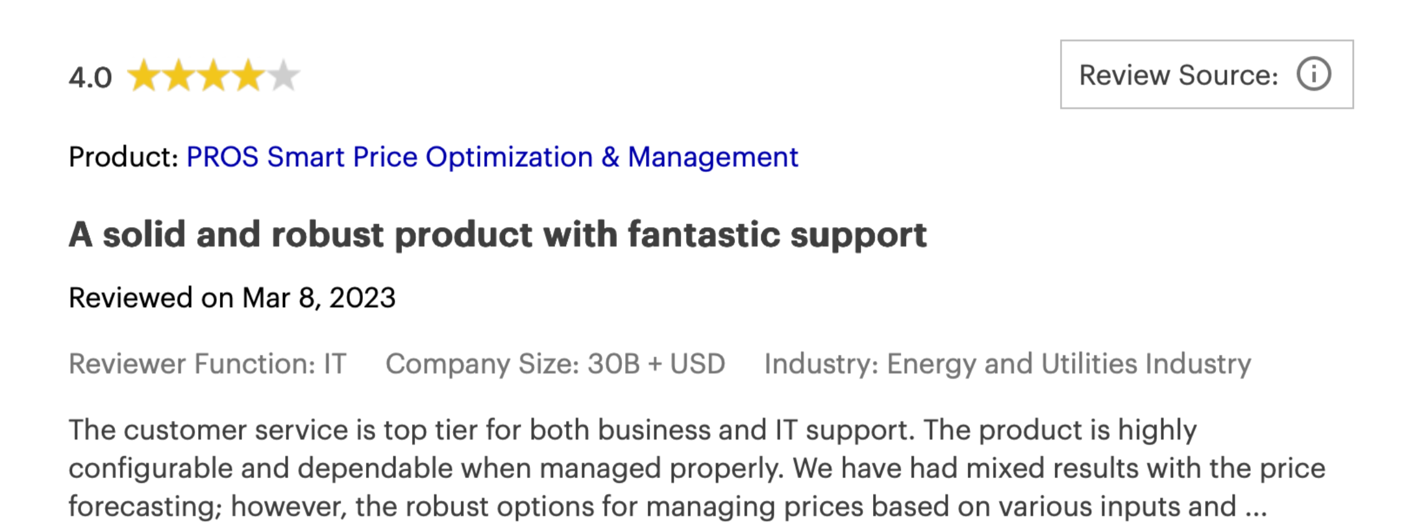Click the "Review Source:" label text
The height and width of the screenshot is (525, 1413).
1178,75
